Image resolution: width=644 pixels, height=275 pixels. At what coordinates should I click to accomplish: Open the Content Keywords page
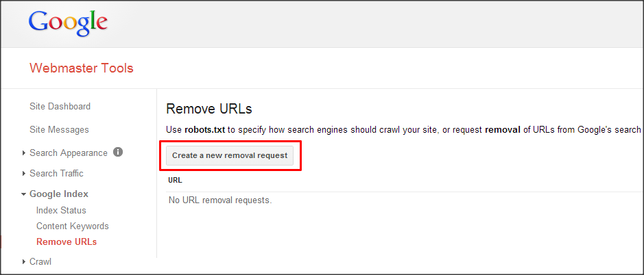[x=73, y=226]
